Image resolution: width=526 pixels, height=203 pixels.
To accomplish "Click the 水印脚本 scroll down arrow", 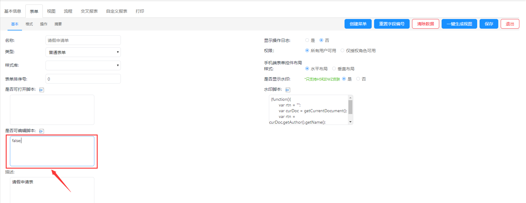I will coord(350,122).
